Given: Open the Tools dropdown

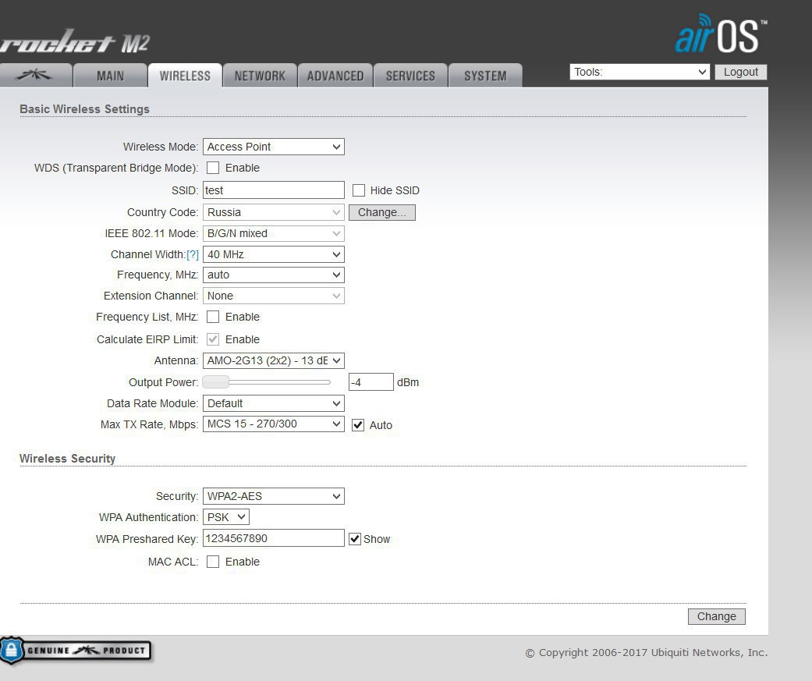Looking at the screenshot, I should (x=640, y=72).
